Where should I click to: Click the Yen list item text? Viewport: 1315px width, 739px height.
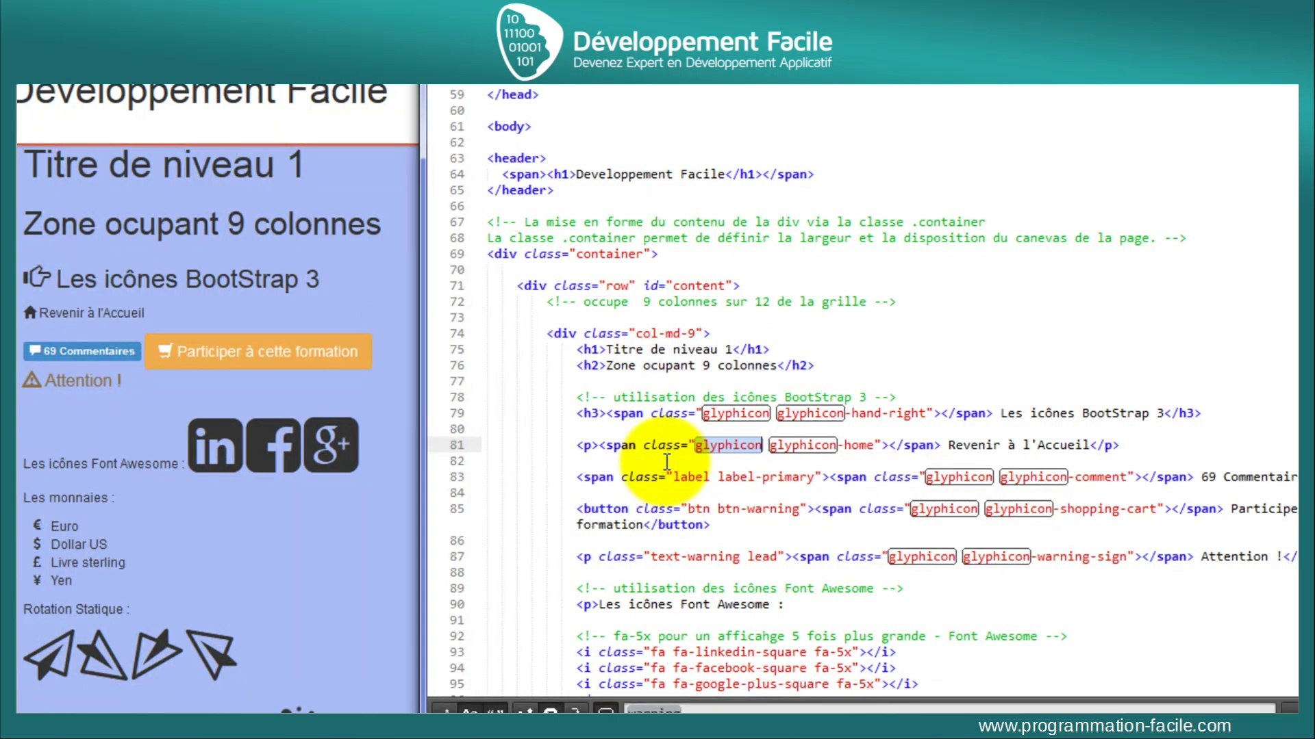pos(61,580)
